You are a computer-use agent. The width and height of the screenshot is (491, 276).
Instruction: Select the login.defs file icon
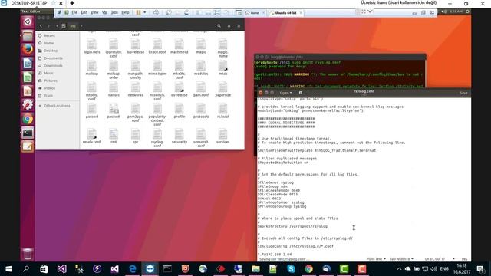[92, 46]
